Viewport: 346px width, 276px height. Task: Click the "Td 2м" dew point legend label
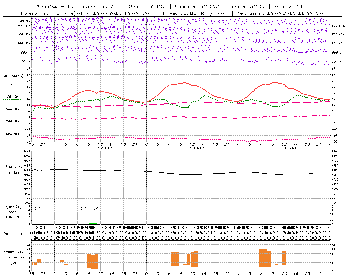click(x=12, y=96)
